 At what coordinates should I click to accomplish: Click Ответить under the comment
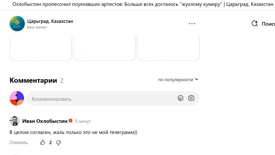18,142
